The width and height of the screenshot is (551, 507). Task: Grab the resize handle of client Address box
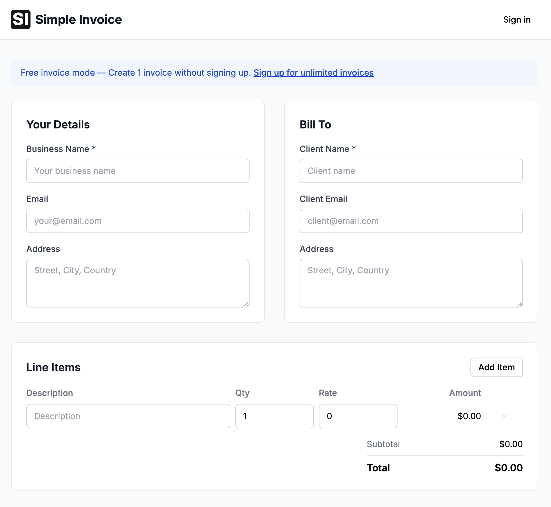(x=520, y=304)
